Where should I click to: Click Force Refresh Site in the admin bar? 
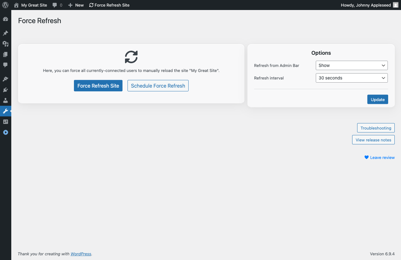point(109,5)
